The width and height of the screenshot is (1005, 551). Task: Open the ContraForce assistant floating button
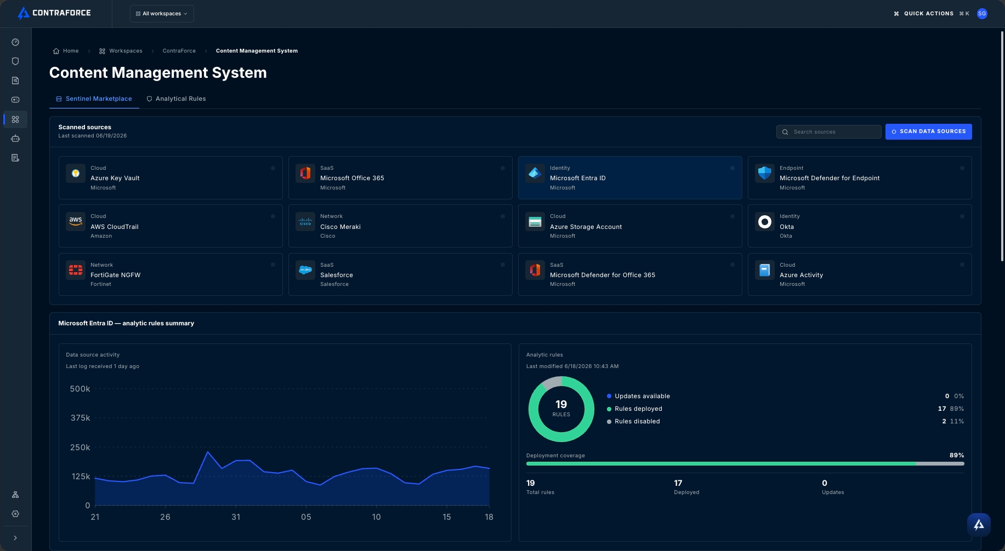979,525
